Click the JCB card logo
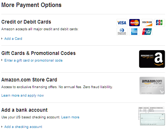Viewport: 167px width, 139px height. 159,22
